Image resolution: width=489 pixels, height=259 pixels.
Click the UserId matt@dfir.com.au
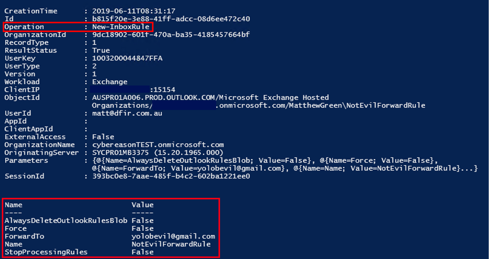point(127,113)
